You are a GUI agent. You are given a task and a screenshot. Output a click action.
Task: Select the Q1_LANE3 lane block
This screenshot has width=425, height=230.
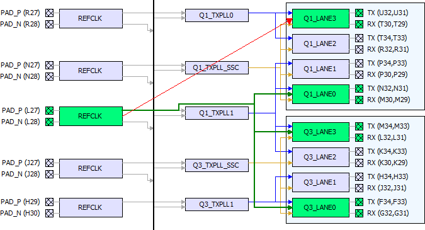(x=320, y=18)
